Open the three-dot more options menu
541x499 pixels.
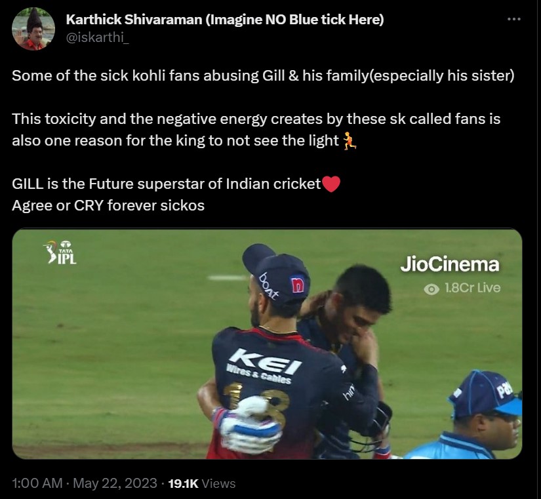[x=513, y=19]
